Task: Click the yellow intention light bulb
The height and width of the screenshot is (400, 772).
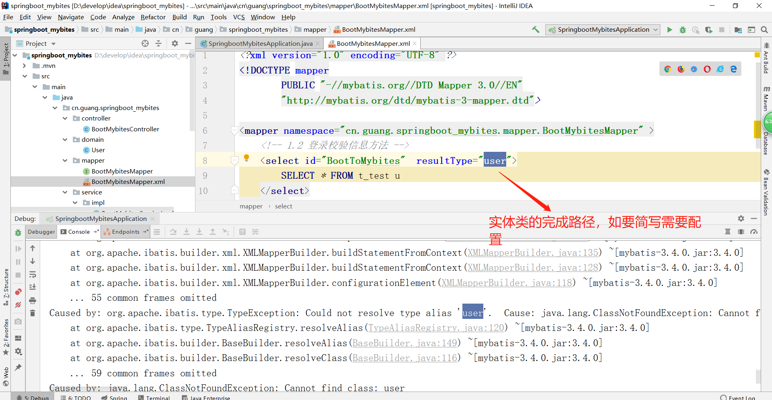Action: (246, 158)
